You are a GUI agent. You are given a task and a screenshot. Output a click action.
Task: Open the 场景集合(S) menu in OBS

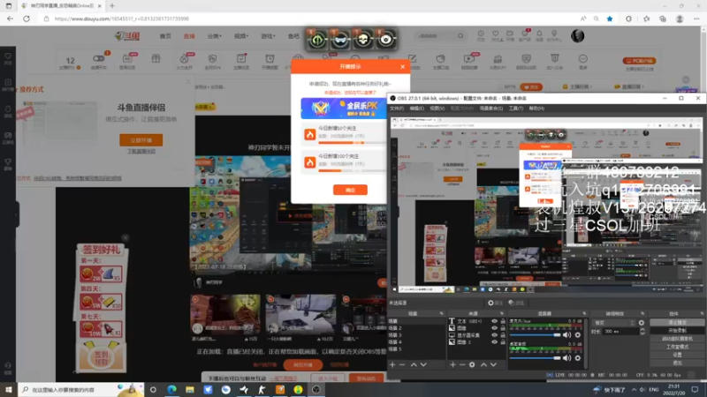click(x=491, y=109)
